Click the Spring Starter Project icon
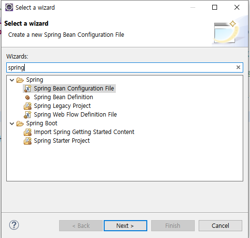 point(28,141)
